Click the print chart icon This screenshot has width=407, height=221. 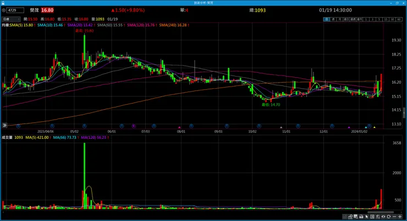361,217
